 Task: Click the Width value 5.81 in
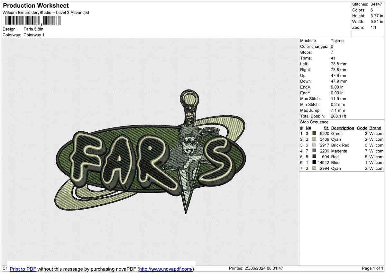click(376, 22)
